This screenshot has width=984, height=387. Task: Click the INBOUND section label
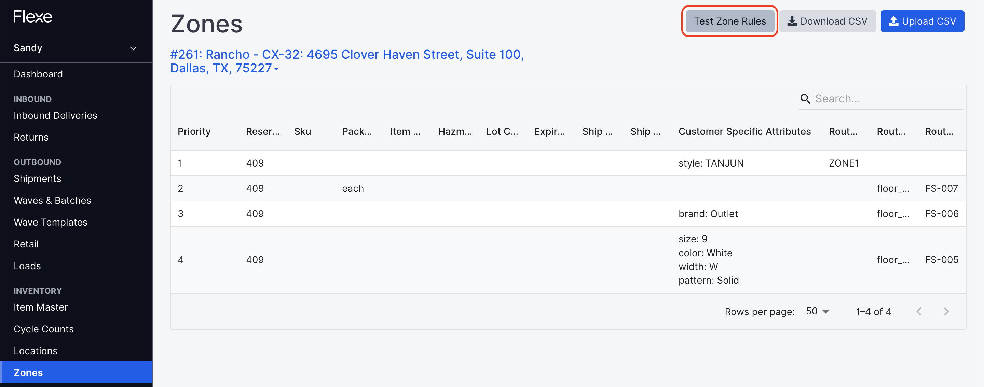pyautogui.click(x=32, y=99)
